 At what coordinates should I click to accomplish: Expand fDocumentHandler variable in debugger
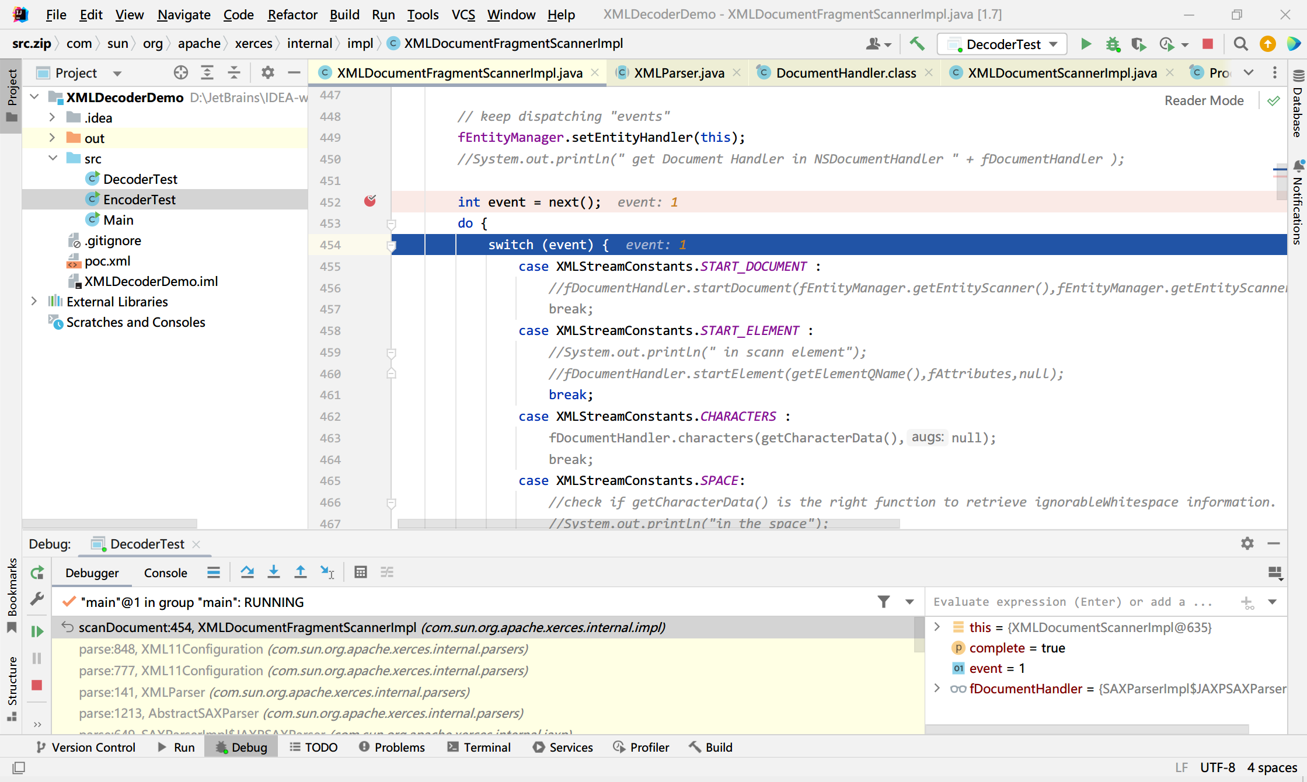tap(937, 688)
